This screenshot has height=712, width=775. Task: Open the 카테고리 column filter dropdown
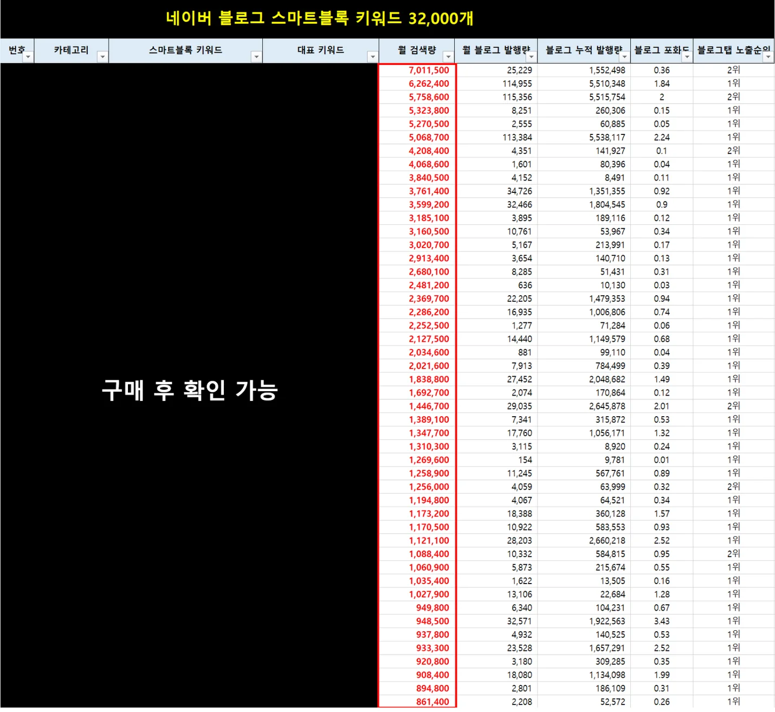[x=102, y=57]
